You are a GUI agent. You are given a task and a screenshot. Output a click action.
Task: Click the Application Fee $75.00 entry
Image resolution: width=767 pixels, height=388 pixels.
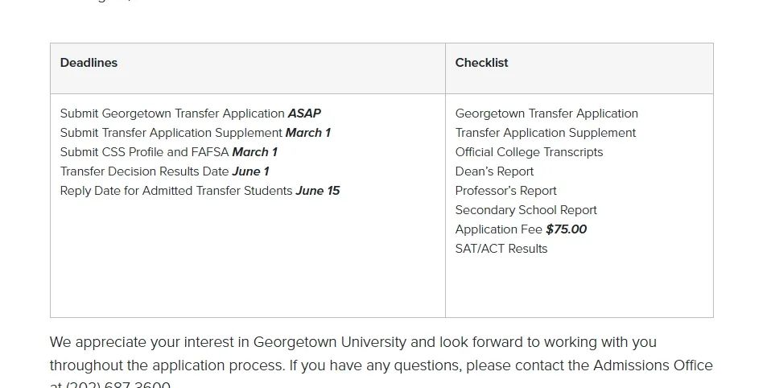point(521,229)
